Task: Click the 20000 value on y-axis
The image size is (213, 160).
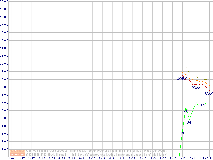Action: pos(4,2)
